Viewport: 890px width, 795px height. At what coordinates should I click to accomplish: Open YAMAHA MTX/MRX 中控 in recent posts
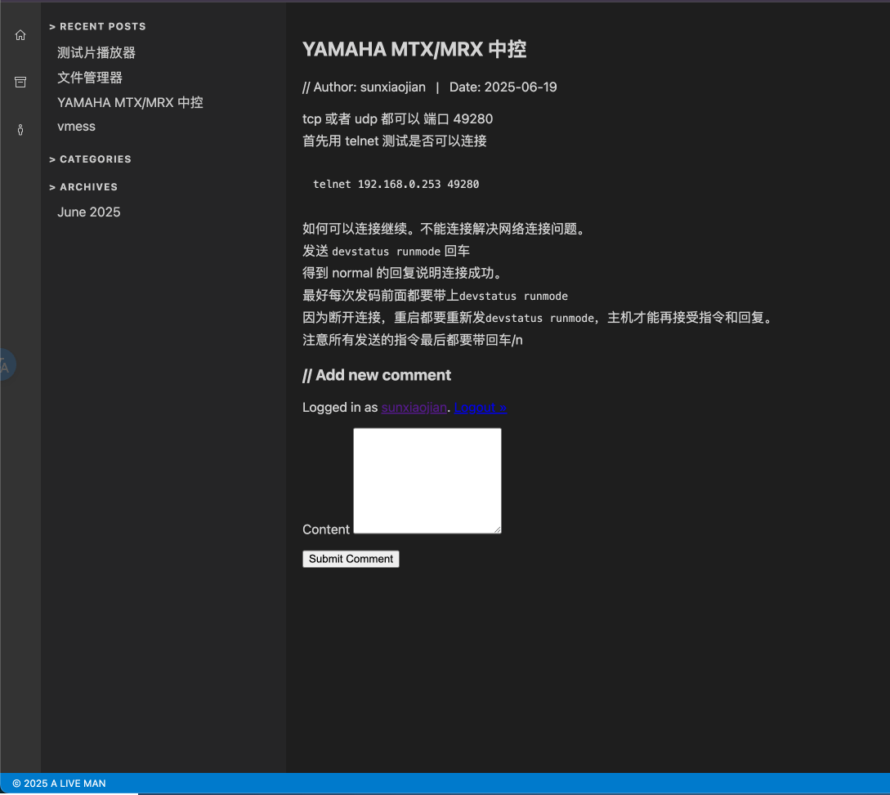pyautogui.click(x=130, y=103)
